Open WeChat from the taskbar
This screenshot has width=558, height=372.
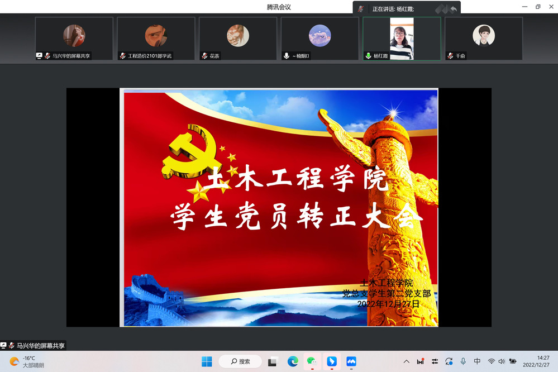[x=312, y=361]
